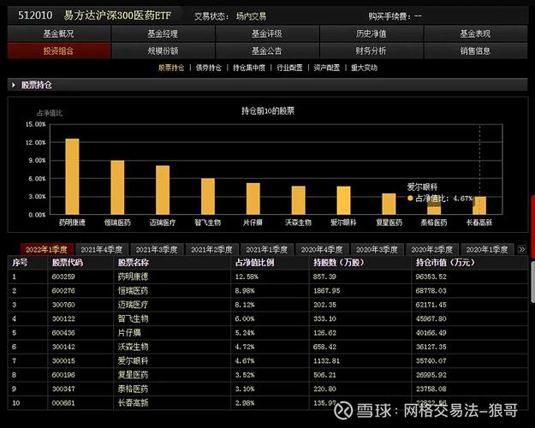Click the 复星医药 bar in chart
Image resolution: width=535 pixels, height=428 pixels.
coord(389,204)
